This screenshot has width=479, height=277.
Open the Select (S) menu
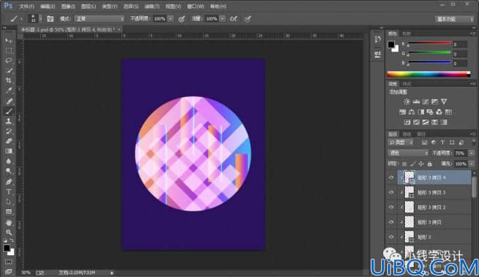click(130, 6)
